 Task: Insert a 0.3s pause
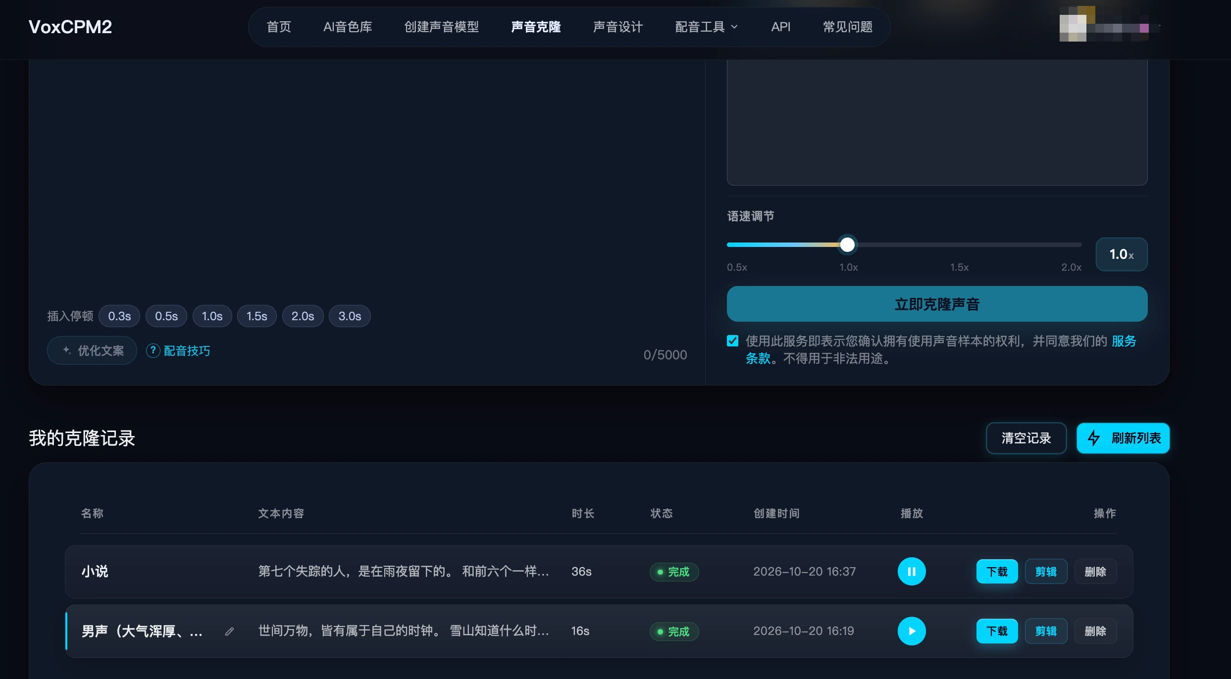119,316
